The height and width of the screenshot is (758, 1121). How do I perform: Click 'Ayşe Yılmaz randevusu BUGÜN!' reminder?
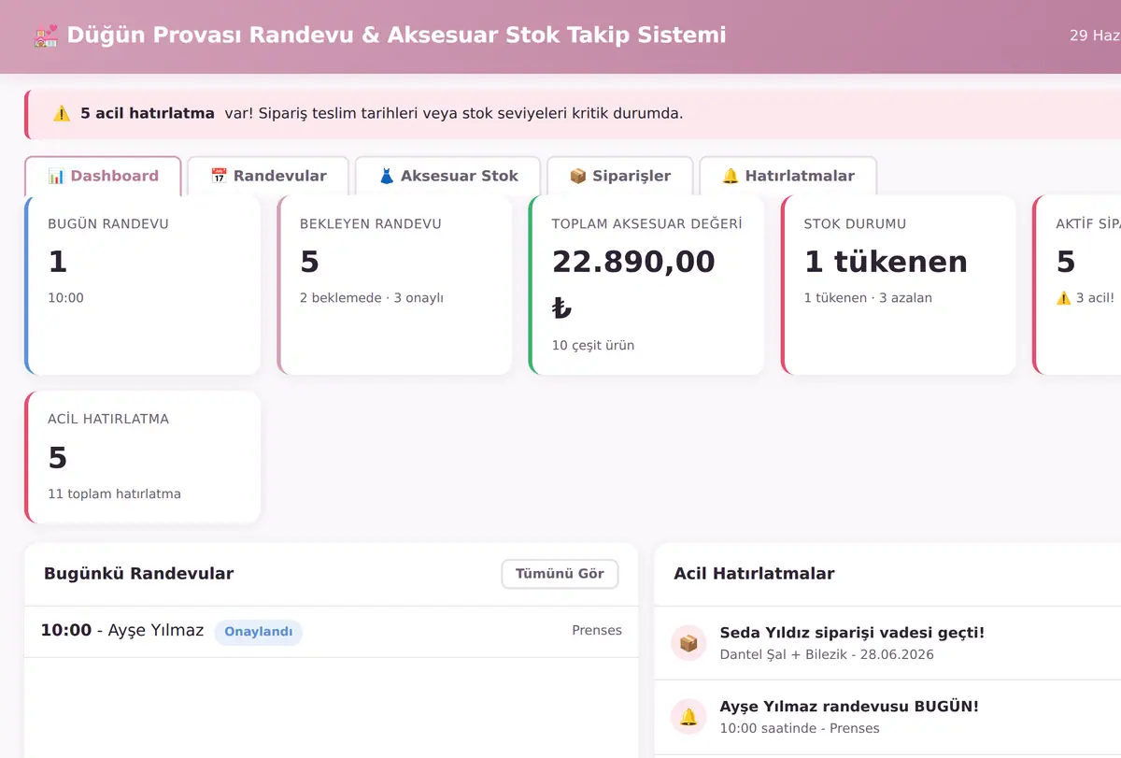(849, 707)
